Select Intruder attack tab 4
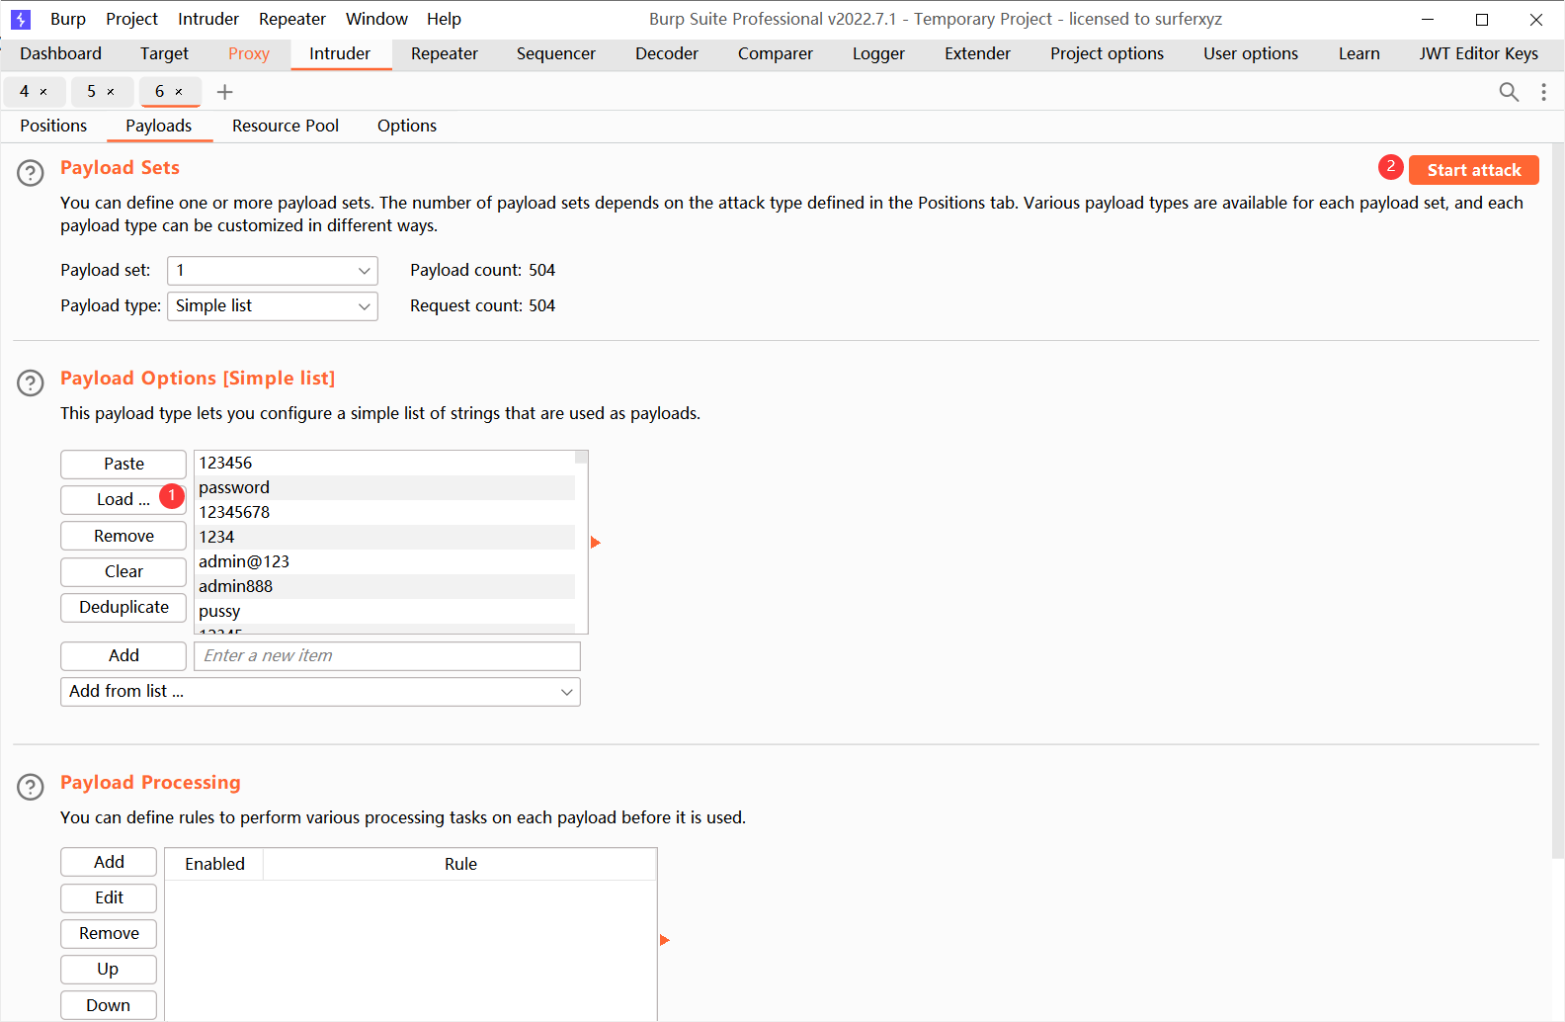This screenshot has height=1022, width=1565. tap(25, 92)
